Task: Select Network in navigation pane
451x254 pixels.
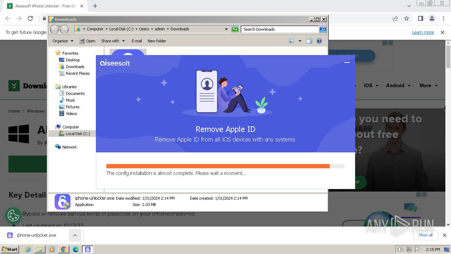Action: point(69,147)
